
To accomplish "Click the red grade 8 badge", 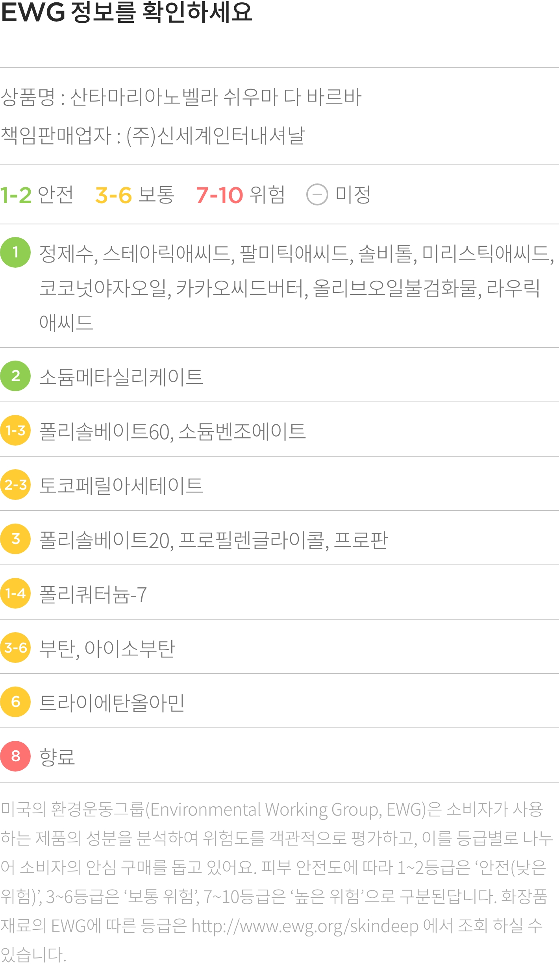I will (15, 756).
